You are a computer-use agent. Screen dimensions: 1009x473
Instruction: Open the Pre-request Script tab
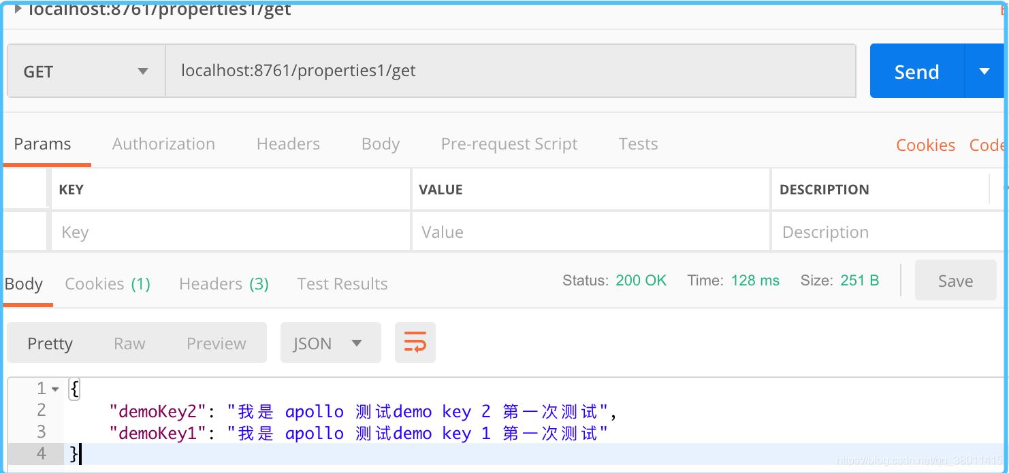pyautogui.click(x=509, y=144)
